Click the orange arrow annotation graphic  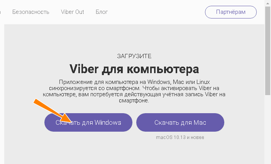pos(53,110)
